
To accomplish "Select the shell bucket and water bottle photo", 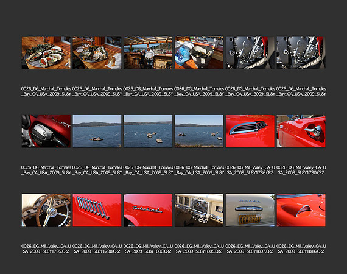I will 199,52.
